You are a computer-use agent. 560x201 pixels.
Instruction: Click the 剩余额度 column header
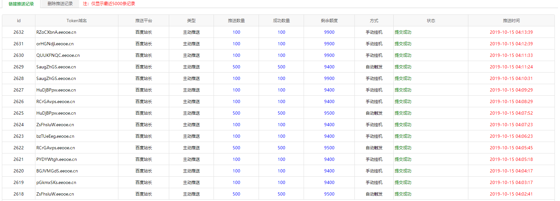click(329, 21)
